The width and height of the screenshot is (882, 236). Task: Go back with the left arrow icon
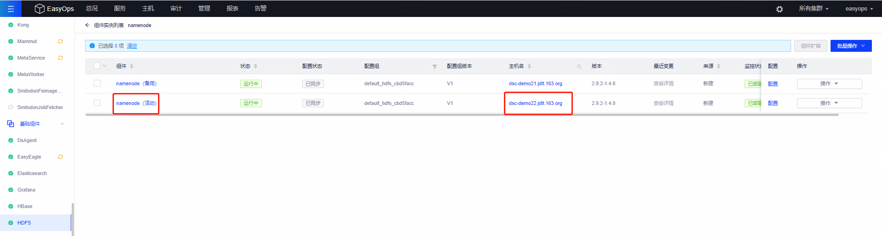[87, 25]
